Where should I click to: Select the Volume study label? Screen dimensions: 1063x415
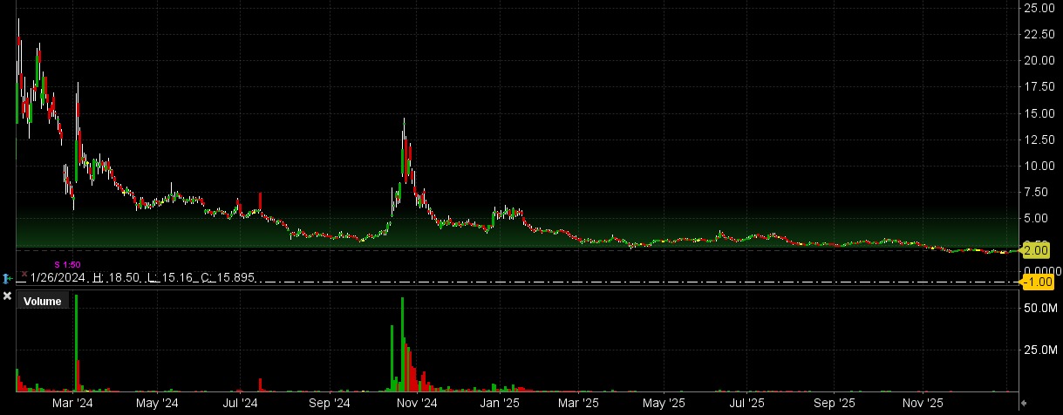click(42, 302)
